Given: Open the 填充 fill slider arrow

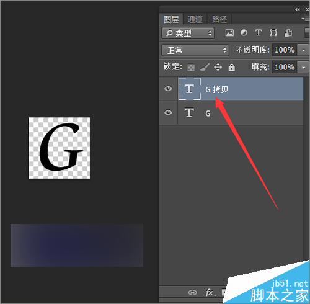Looking at the screenshot, I should point(303,67).
